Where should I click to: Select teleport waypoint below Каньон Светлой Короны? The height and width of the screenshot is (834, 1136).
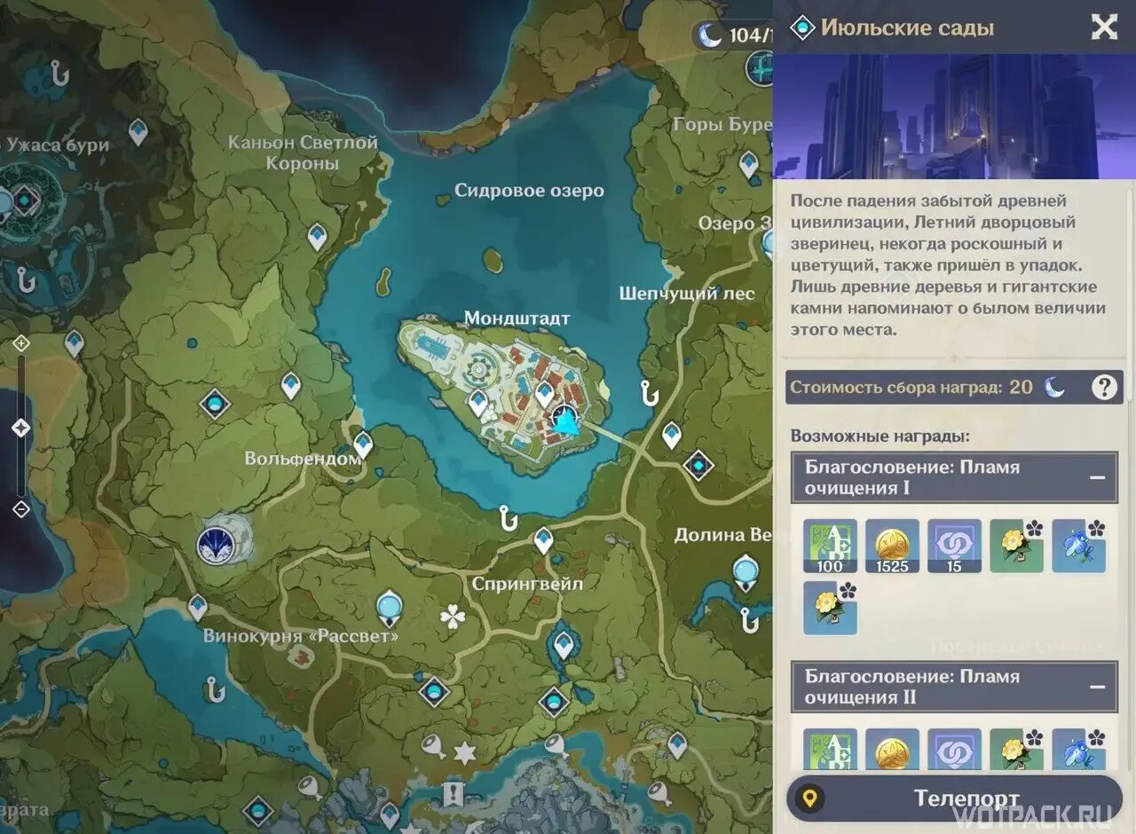(317, 237)
